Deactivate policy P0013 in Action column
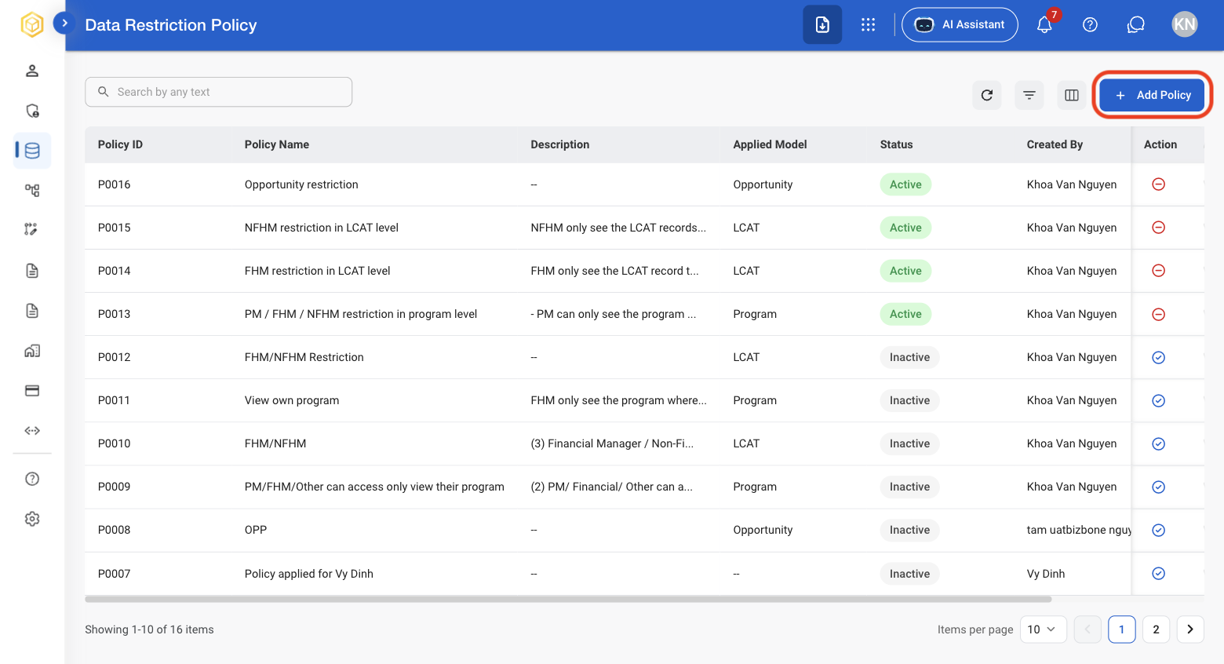 tap(1158, 314)
